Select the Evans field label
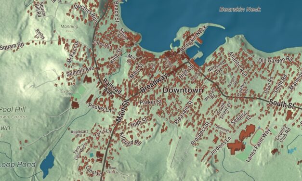Viewport: 302px width, 181px height. 66,91
